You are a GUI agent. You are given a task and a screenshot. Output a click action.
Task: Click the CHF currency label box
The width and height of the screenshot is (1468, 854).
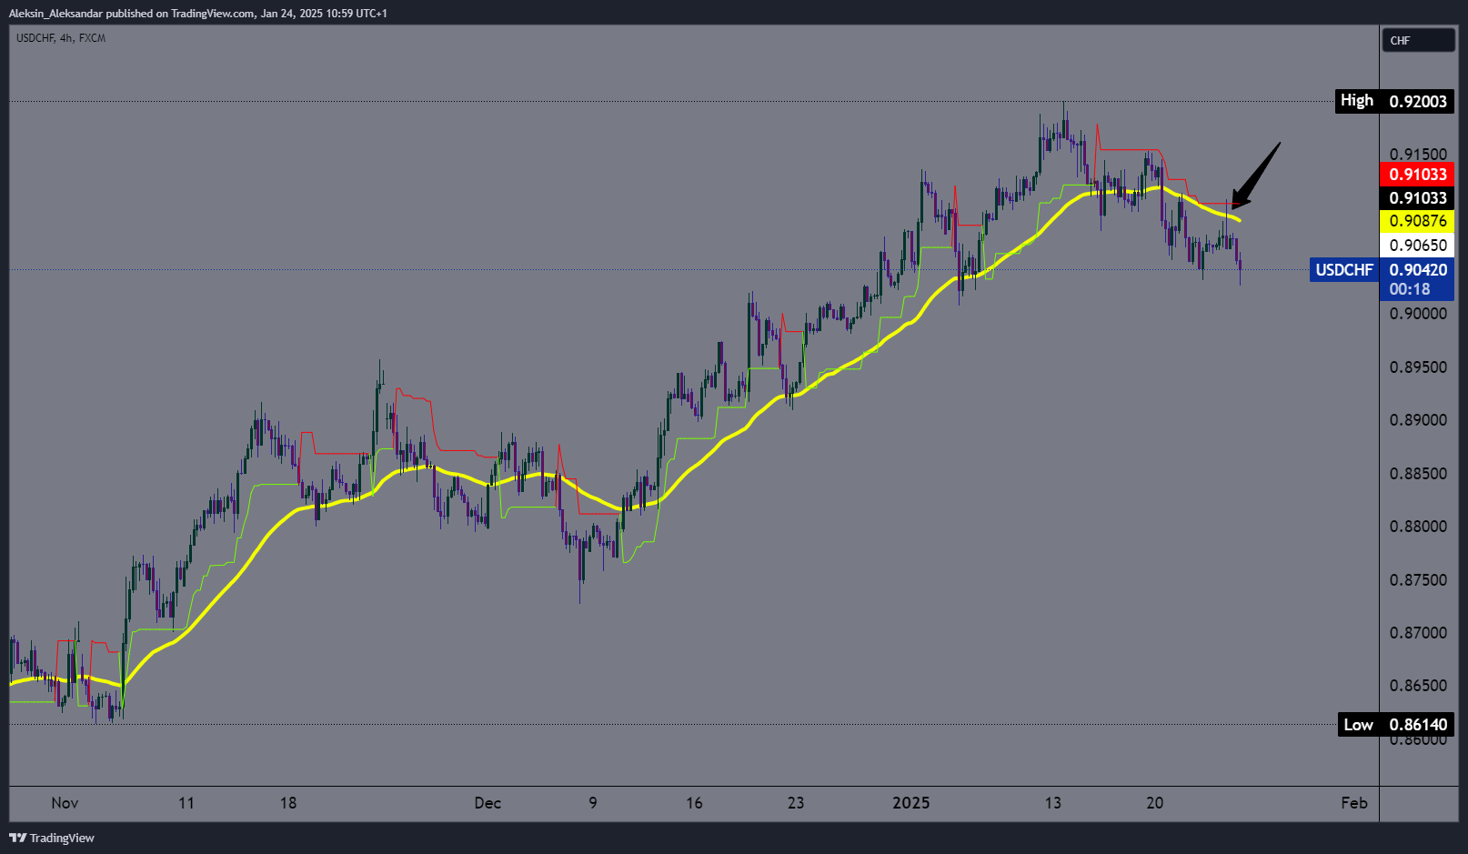point(1418,41)
